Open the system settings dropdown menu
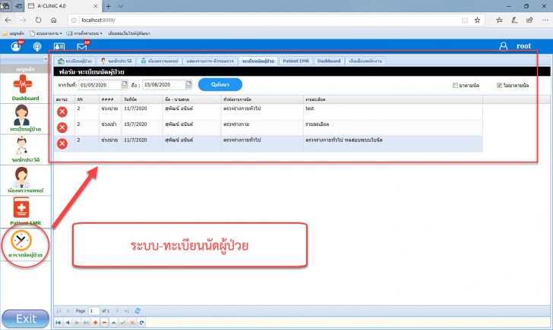 click(84, 33)
